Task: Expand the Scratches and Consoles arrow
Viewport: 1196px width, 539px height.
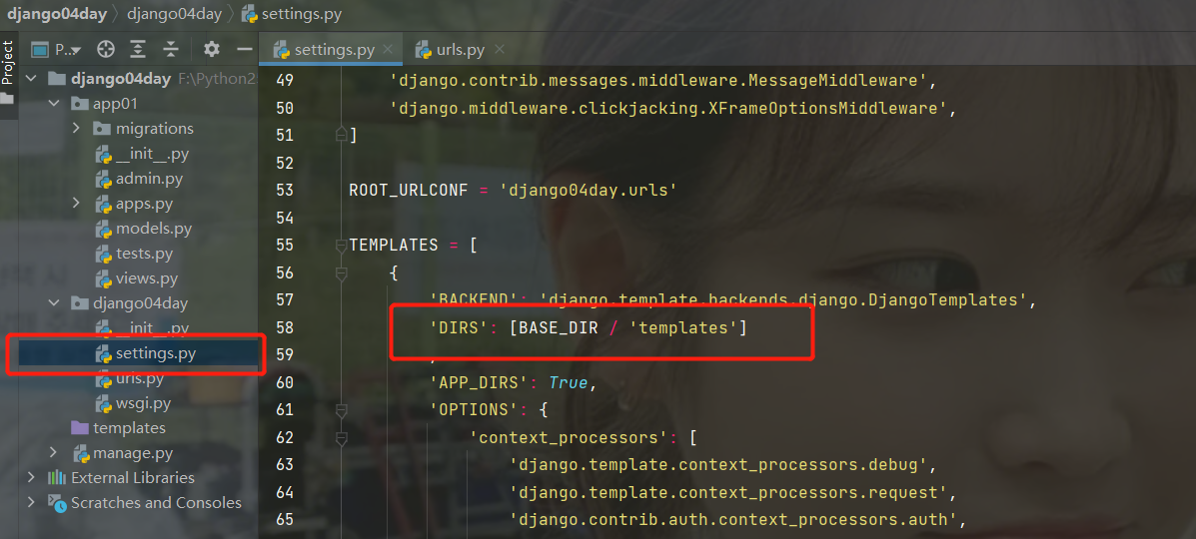Action: tap(31, 502)
